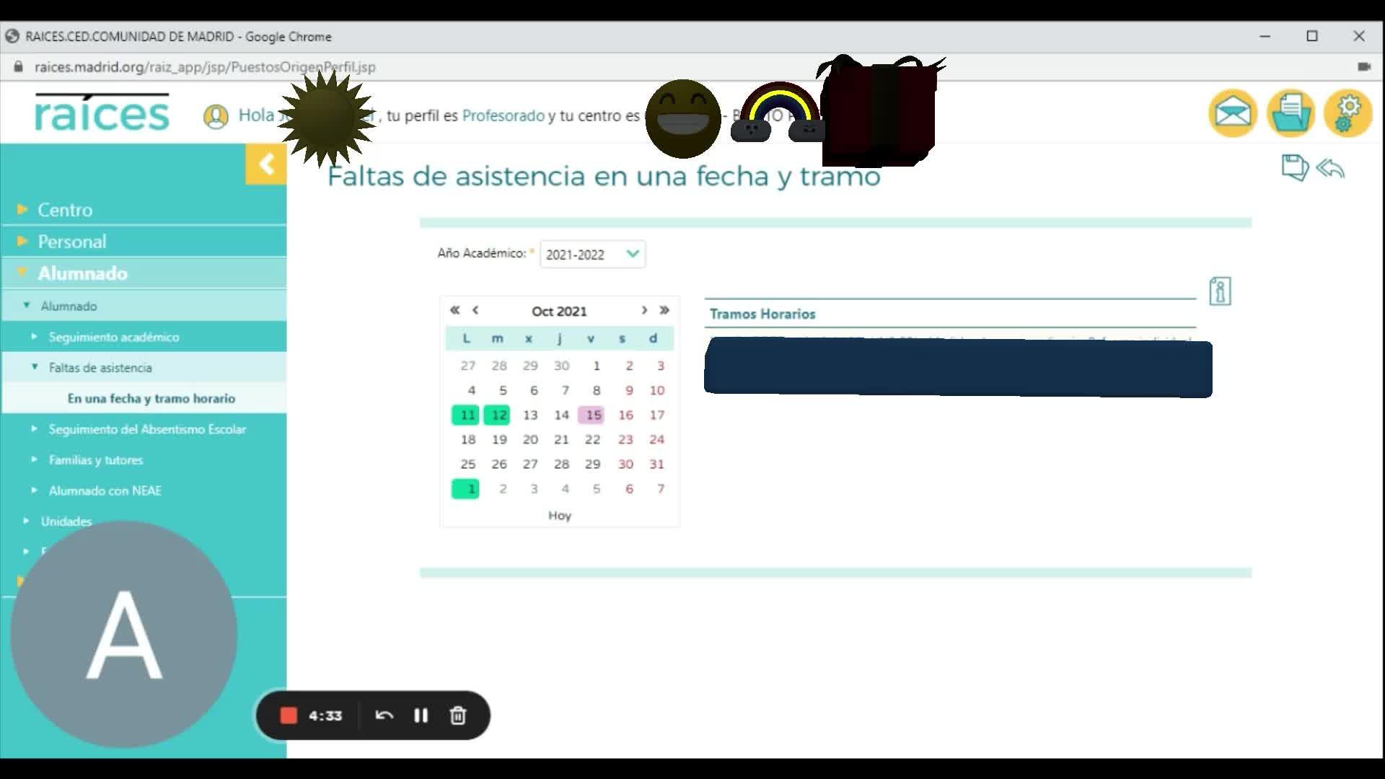The height and width of the screenshot is (779, 1385).
Task: Click the double-arrow return icon
Action: tap(1329, 169)
